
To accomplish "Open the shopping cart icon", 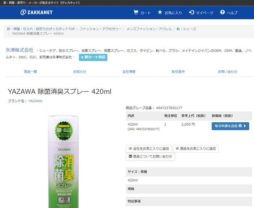I will tap(136, 12).
